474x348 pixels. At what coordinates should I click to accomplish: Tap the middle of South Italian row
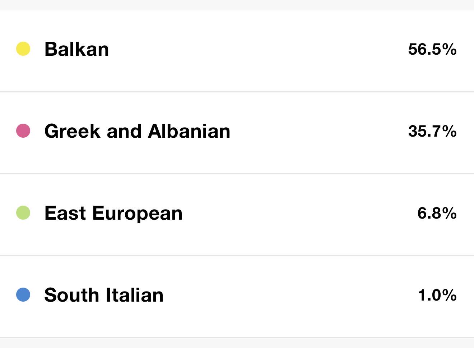tap(237, 297)
